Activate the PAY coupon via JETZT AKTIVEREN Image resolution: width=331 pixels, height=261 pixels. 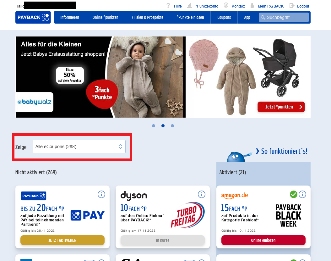[62, 240]
